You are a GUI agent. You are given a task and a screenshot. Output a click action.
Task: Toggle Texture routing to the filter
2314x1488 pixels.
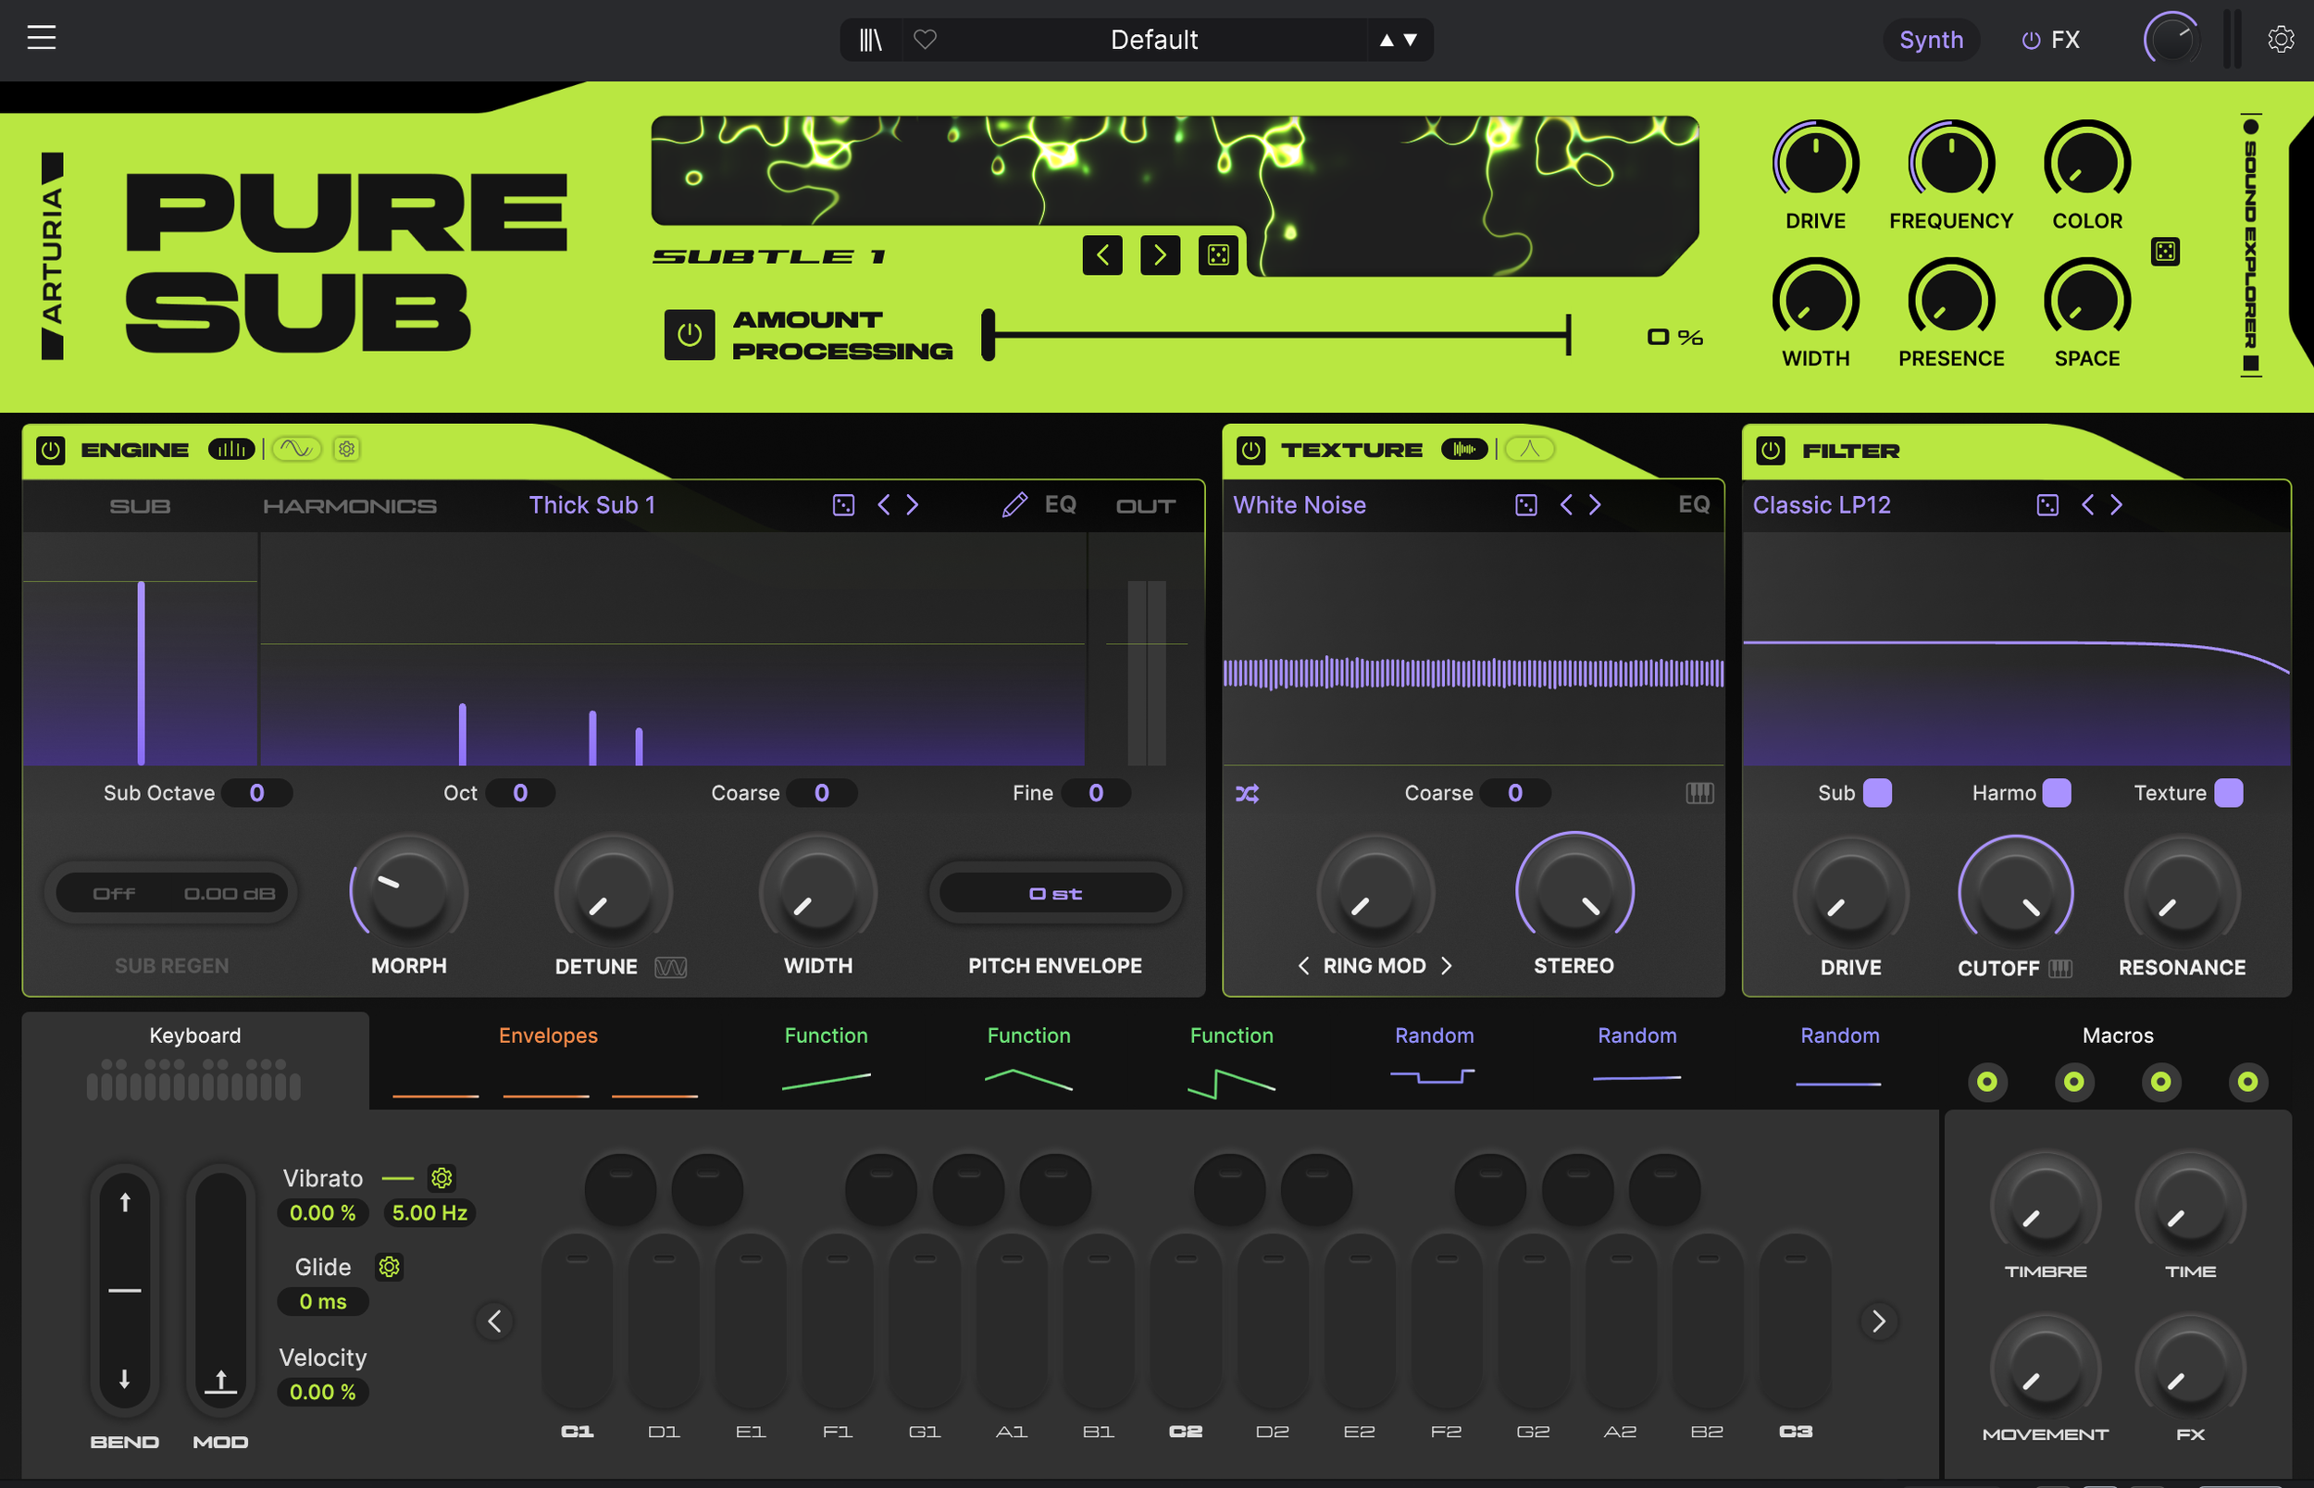2228,793
